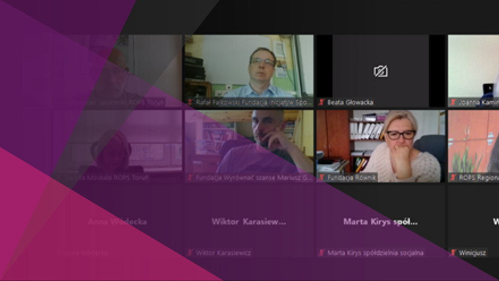Select the Jarzemski ROPS Toruń video tile

point(117,71)
